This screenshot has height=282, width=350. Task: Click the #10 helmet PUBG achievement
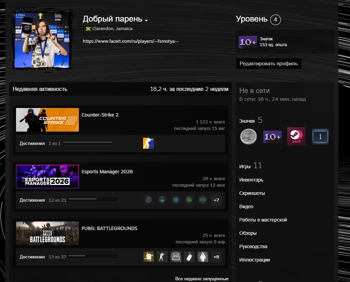coord(176,257)
